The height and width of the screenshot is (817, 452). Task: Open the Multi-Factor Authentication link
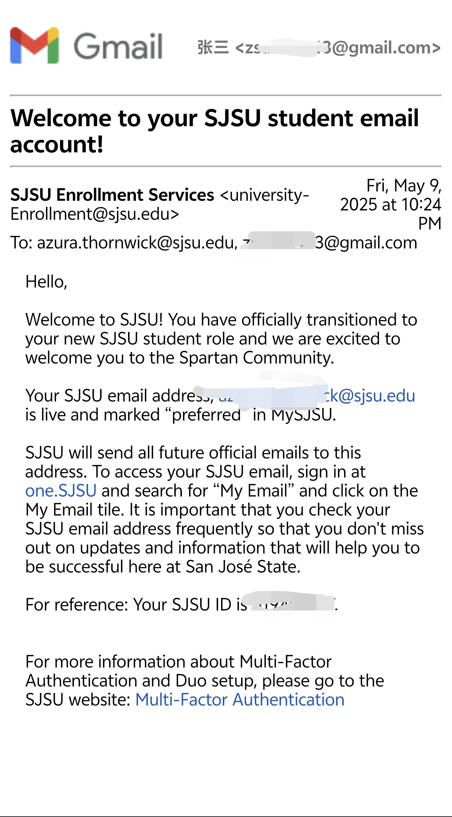pos(240,700)
